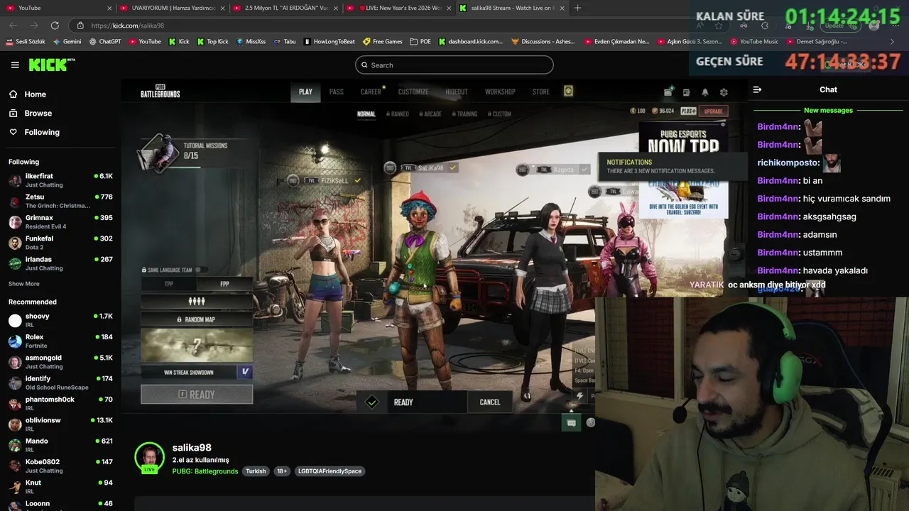The width and height of the screenshot is (909, 511).
Task: Select NORMAL match mode
Action: 366,114
